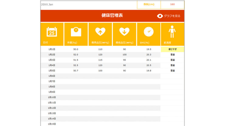Select weight value 50.7

pyautogui.click(x=76, y=71)
